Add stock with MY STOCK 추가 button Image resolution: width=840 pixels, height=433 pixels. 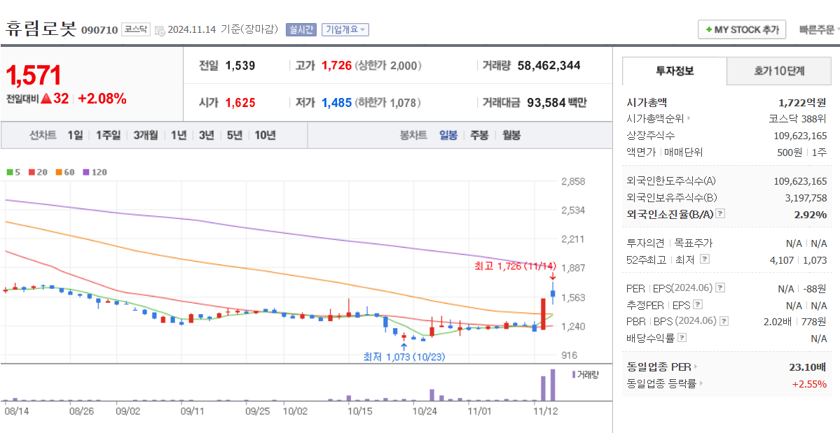tap(742, 29)
